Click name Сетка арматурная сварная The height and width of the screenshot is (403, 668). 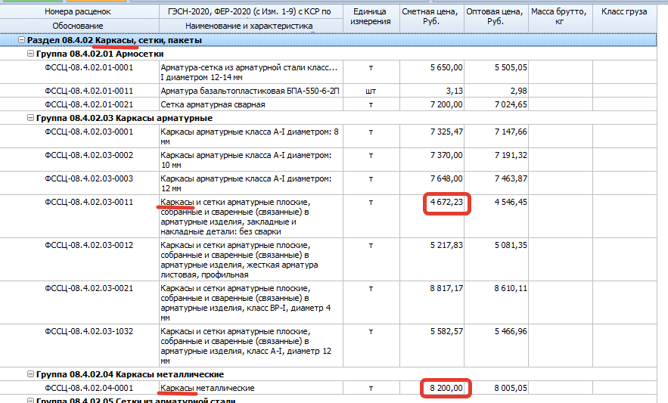coord(213,104)
